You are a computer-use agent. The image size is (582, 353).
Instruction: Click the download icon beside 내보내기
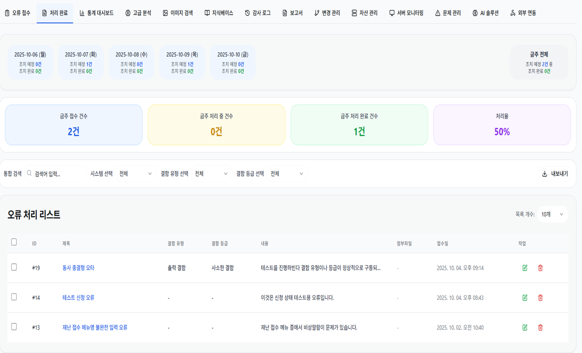coord(545,174)
